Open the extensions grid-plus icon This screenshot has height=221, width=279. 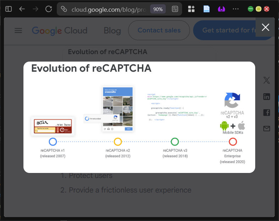point(191,9)
